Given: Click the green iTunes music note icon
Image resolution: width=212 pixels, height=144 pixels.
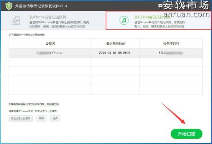Looking at the screenshot, I should pos(124,21).
